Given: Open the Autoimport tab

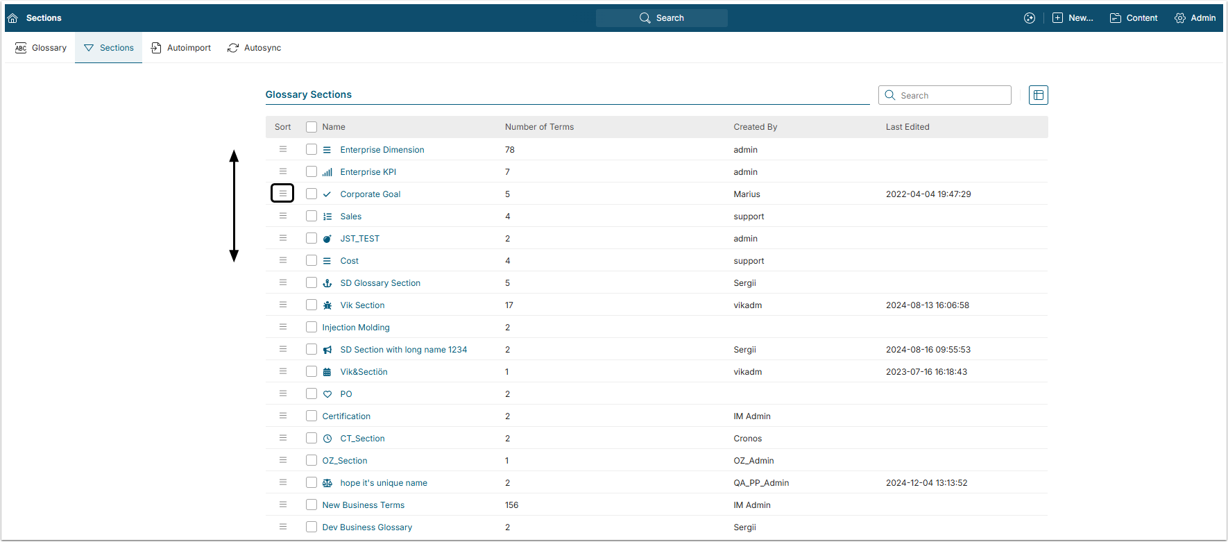Looking at the screenshot, I should [181, 48].
